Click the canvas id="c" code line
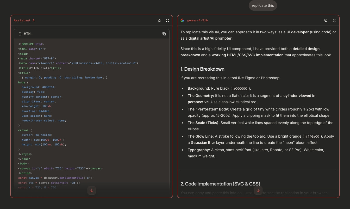 click(60, 168)
